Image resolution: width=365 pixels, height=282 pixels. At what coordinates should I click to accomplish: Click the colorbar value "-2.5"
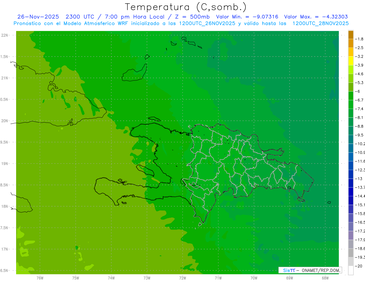tap(359, 48)
